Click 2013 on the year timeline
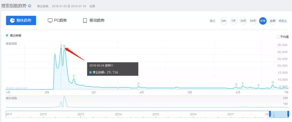This screenshot has width=292, height=122. tap(81, 114)
